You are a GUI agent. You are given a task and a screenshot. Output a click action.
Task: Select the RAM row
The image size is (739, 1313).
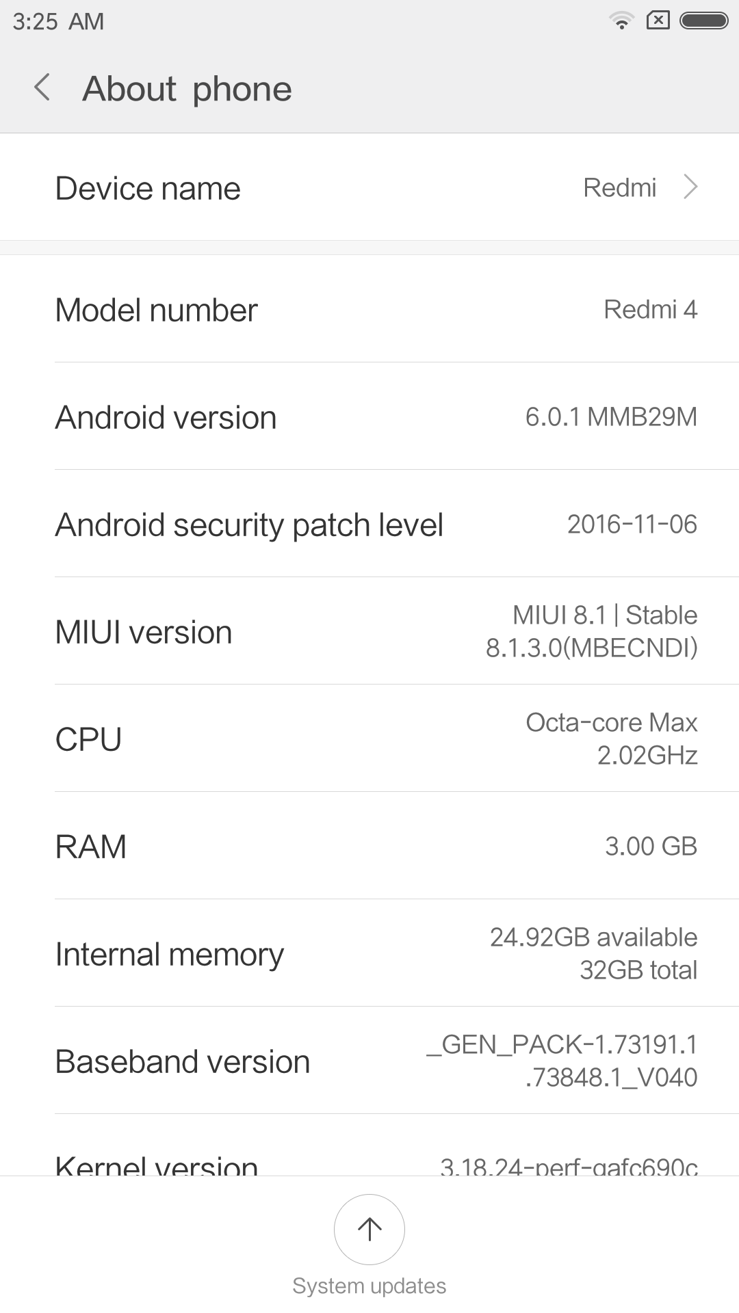[369, 847]
